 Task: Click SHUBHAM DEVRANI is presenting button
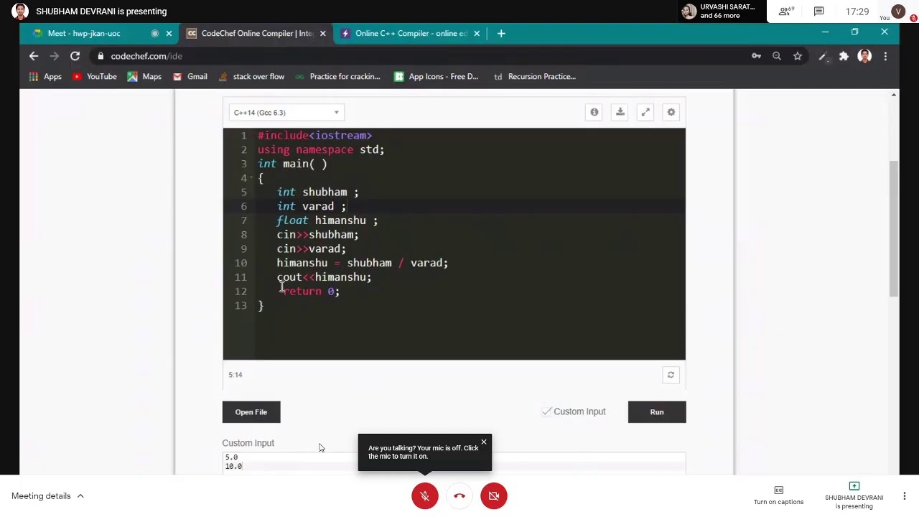point(854,495)
